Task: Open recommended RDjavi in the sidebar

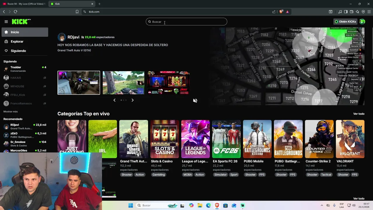Action: 25,127
